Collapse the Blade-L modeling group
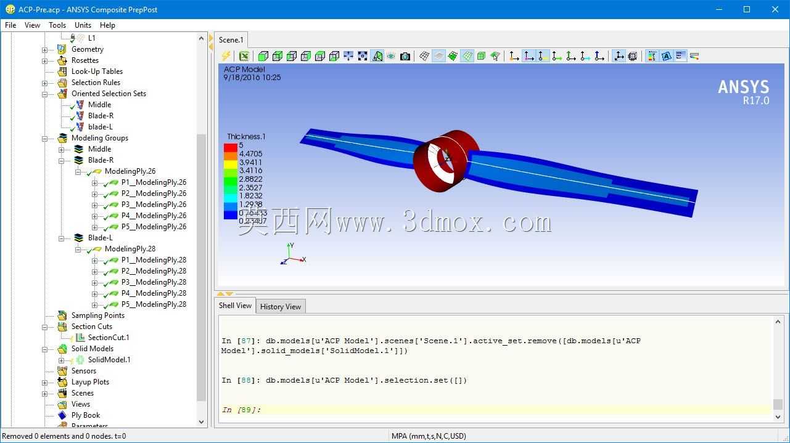The height and width of the screenshot is (443, 790). 62,238
